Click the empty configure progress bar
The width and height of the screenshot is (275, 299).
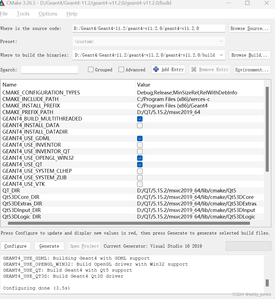tap(249, 246)
